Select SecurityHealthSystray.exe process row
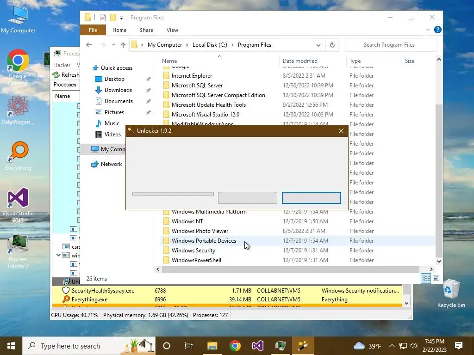The width and height of the screenshot is (474, 355). pyautogui.click(x=227, y=291)
